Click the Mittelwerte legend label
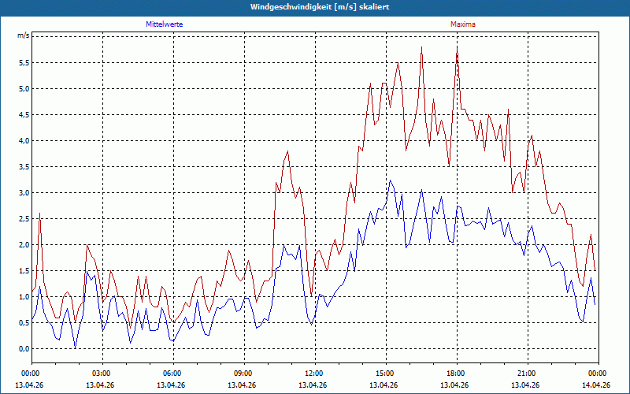630x394 pixels. [x=164, y=24]
